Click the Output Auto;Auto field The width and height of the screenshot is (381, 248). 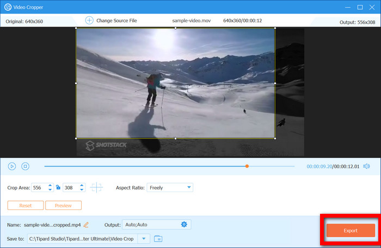coord(157,225)
